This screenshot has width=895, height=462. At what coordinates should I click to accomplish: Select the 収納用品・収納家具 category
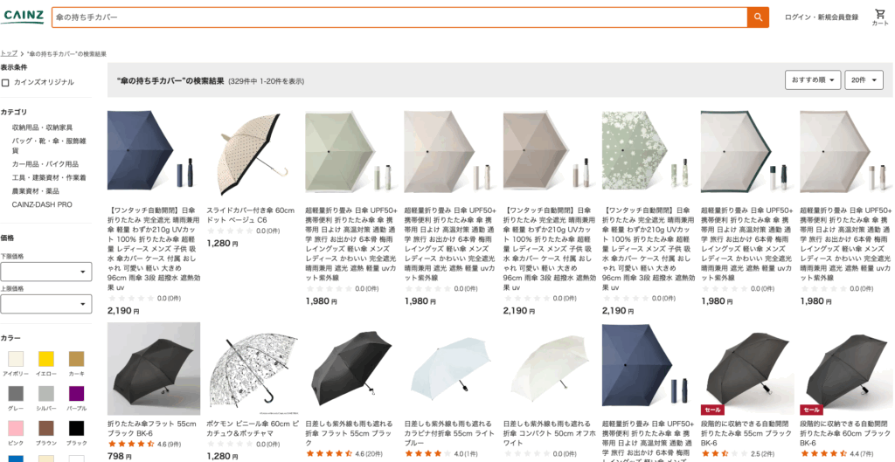tap(42, 128)
